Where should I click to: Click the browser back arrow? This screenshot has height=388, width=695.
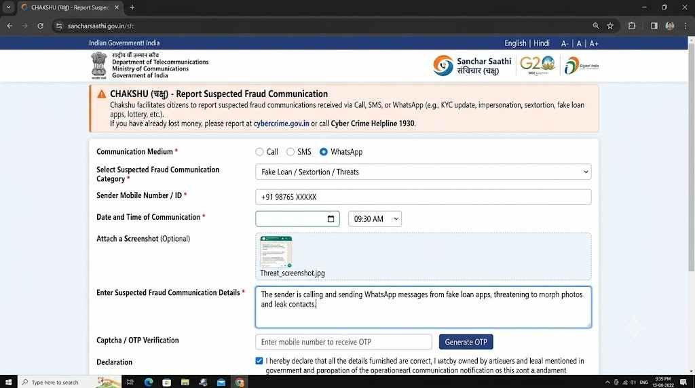(x=10, y=26)
